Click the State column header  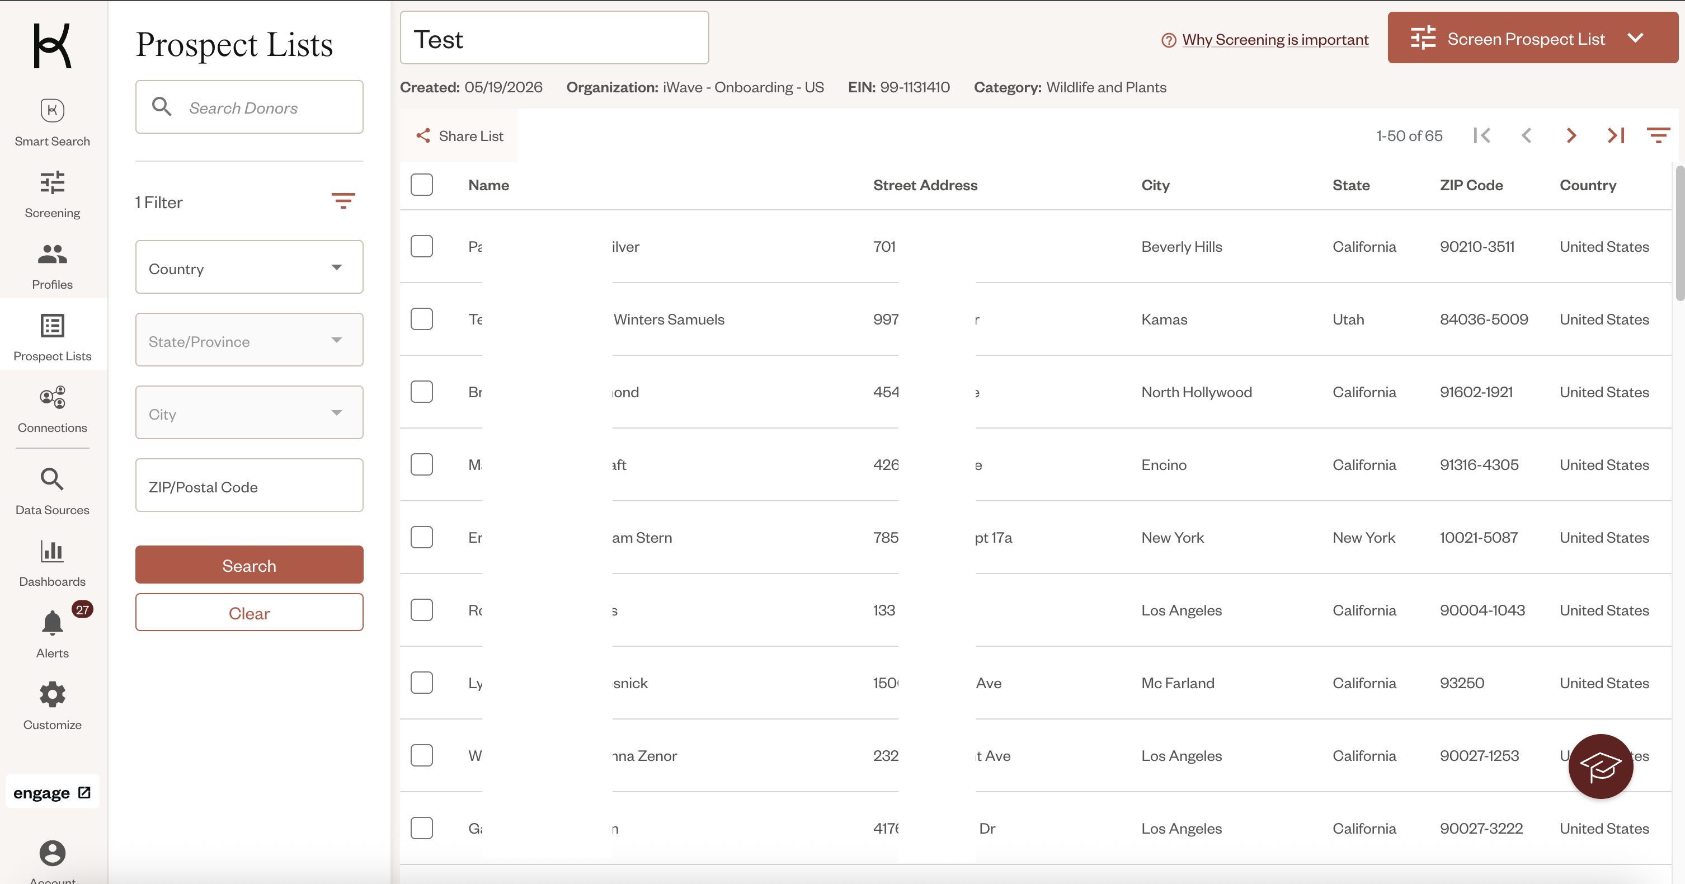pyautogui.click(x=1351, y=185)
